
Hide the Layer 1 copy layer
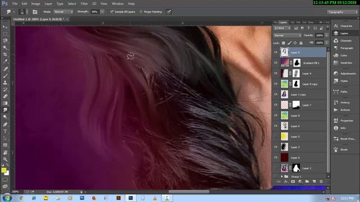[x=276, y=94]
